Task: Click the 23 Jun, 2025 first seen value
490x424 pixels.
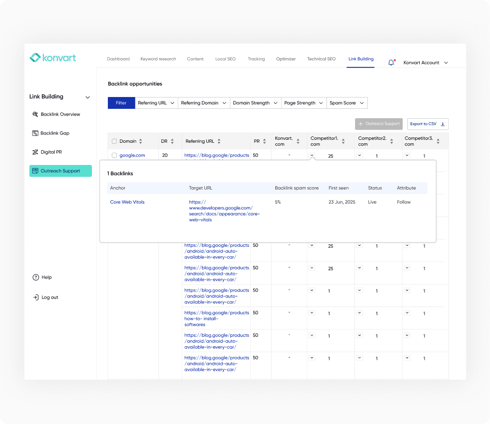Action: [342, 202]
